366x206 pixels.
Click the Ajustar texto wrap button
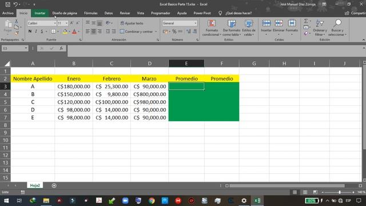132,23
